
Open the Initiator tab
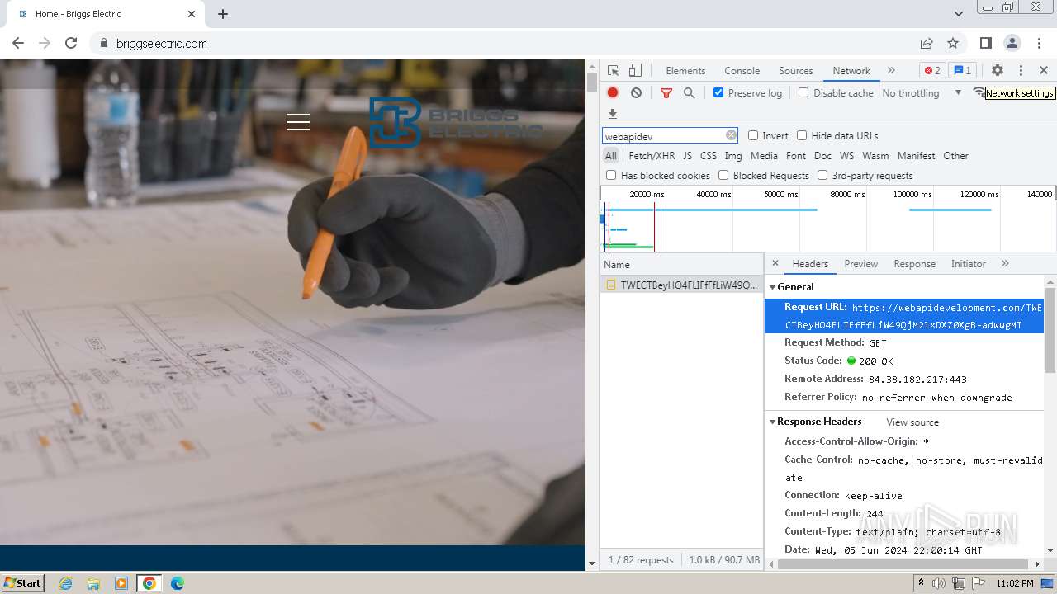[968, 264]
